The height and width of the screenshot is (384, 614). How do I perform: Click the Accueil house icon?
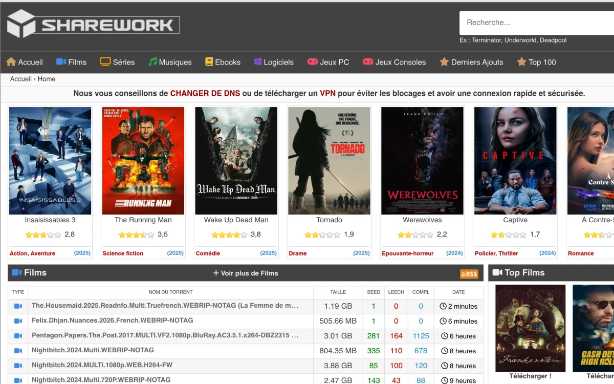pyautogui.click(x=11, y=62)
